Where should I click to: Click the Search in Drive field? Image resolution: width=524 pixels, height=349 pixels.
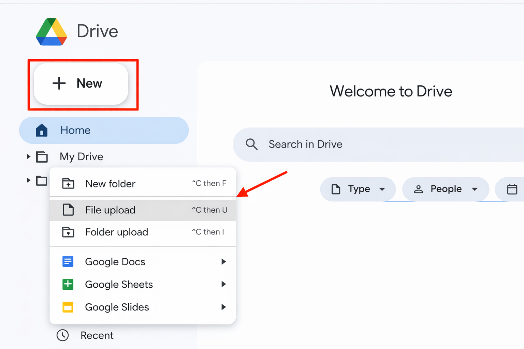click(x=305, y=144)
